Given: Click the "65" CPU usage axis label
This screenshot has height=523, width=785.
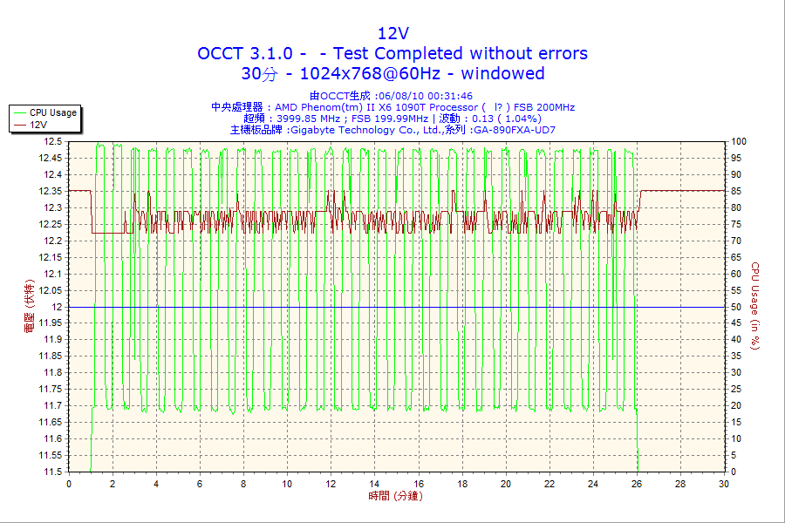Looking at the screenshot, I should coord(736,257).
